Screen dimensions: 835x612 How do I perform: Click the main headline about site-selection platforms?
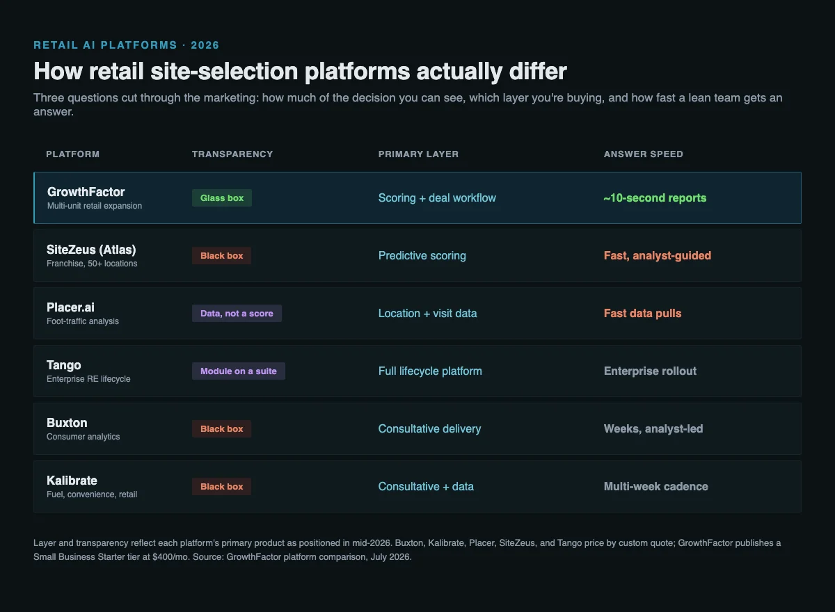coord(300,71)
